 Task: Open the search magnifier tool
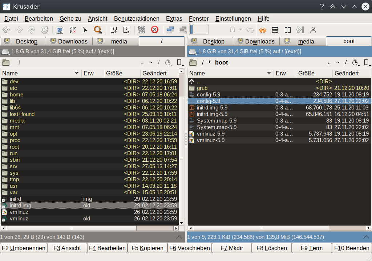(98, 30)
